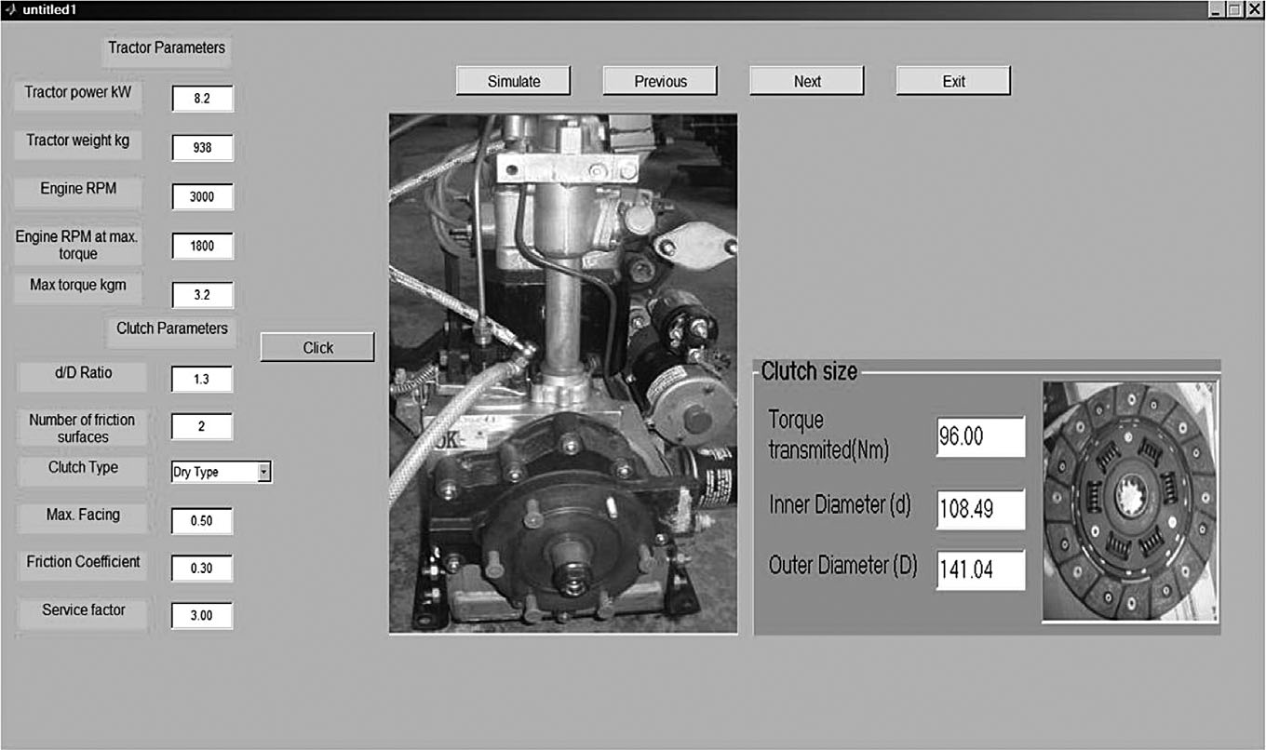Click the Tractor weight kg field
Viewport: 1266px width, 750px height.
(202, 148)
